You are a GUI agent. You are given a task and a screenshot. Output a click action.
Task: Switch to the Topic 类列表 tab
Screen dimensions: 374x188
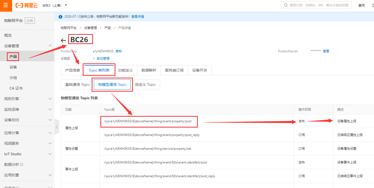[99, 70]
